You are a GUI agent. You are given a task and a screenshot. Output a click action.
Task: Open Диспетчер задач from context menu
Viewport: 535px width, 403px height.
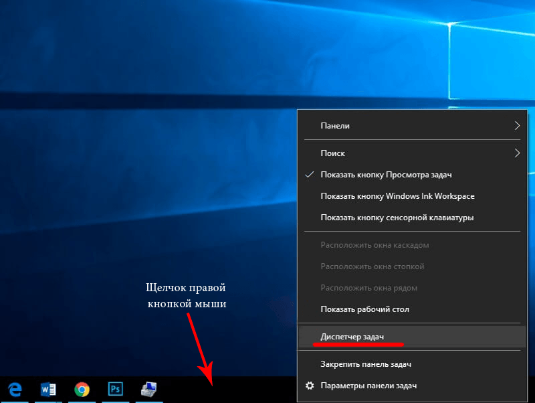click(x=352, y=336)
